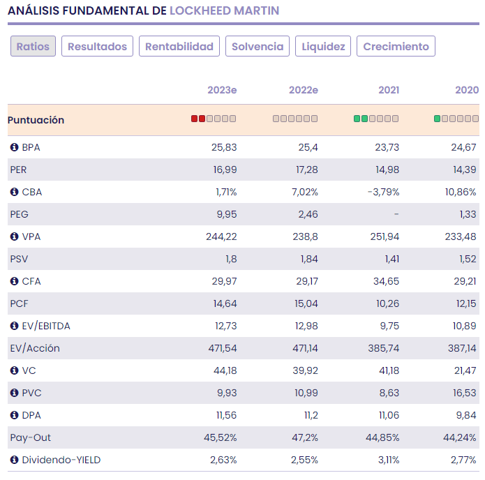This screenshot has height=480, width=485.
Task: Click the red 2023e score squares
Action: pos(198,119)
